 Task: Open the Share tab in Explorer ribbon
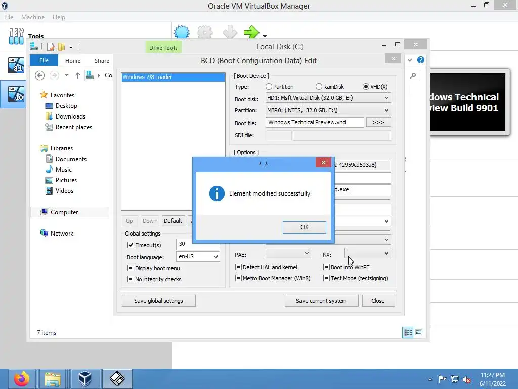coord(102,61)
